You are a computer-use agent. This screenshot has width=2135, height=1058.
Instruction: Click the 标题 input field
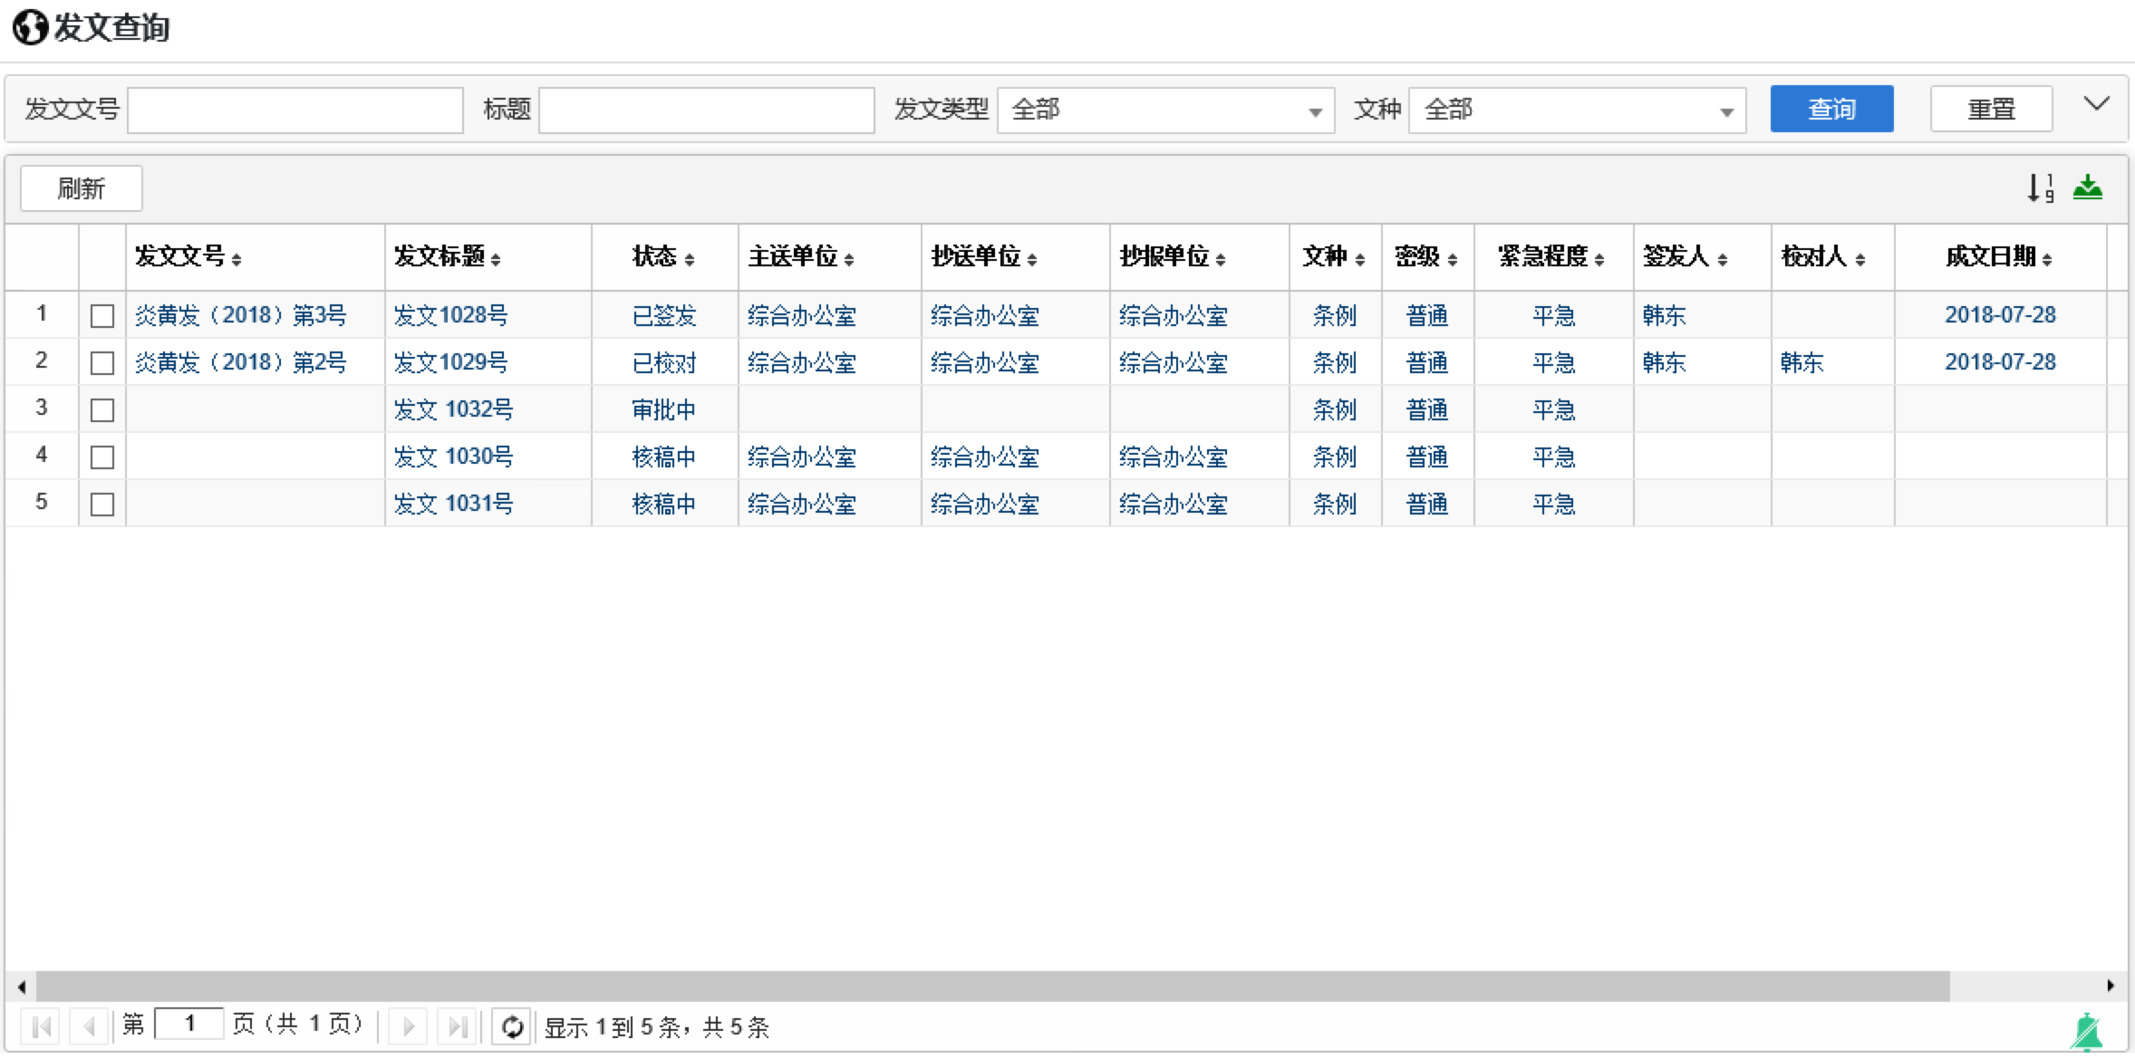point(707,111)
